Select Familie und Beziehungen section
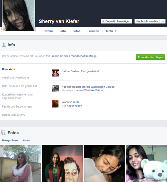 tap(17, 106)
